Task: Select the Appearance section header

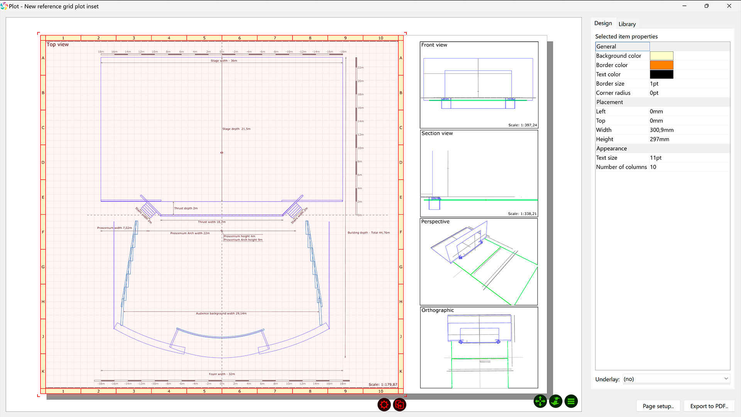Action: (x=663, y=148)
